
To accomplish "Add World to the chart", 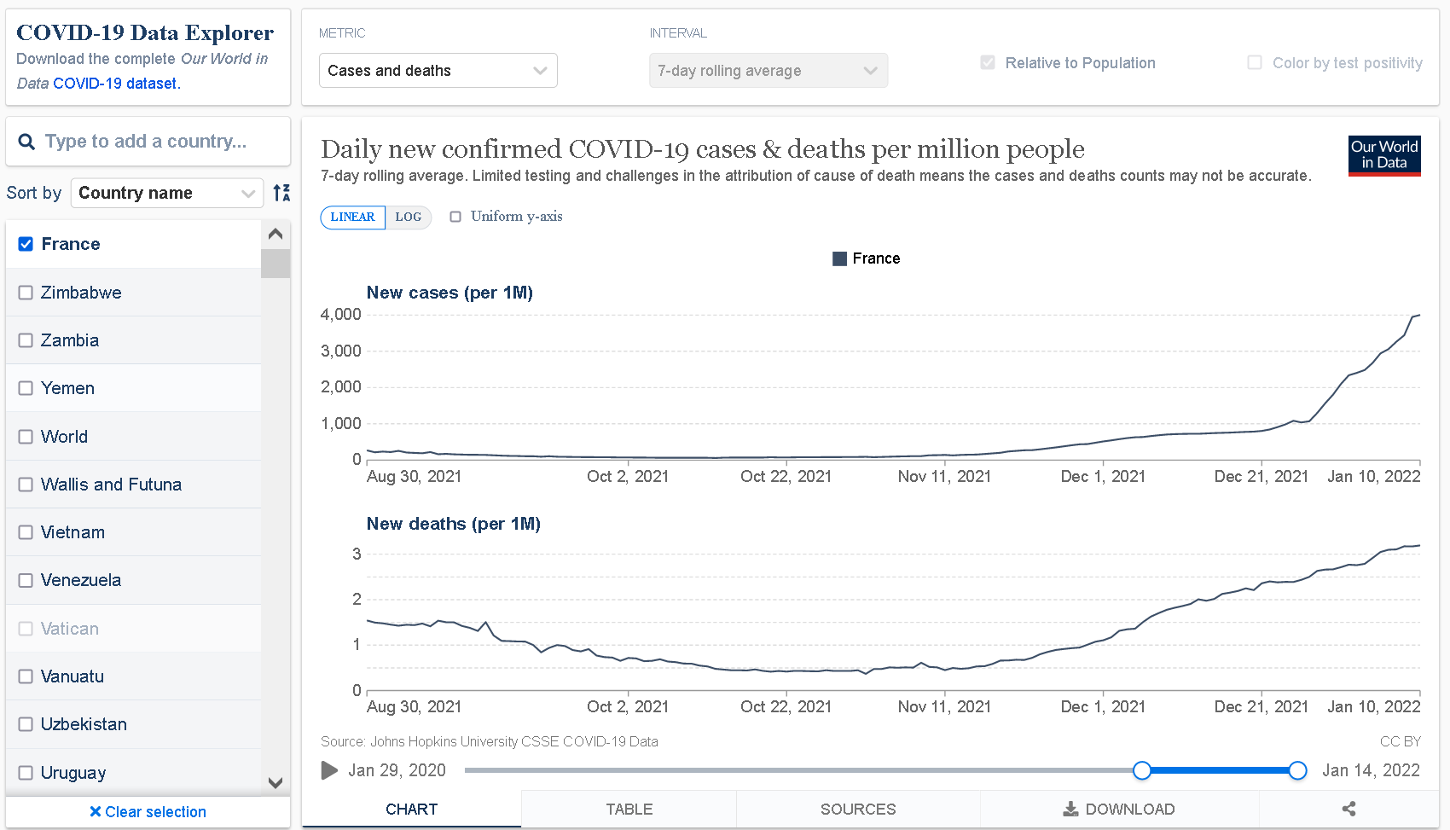I will click(x=26, y=437).
